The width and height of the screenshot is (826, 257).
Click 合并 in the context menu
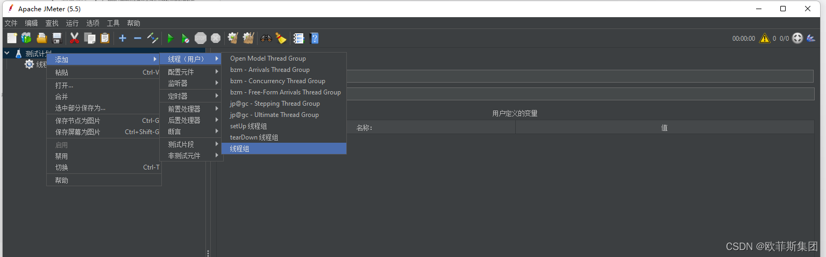(104, 97)
